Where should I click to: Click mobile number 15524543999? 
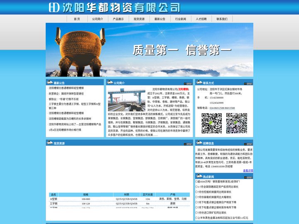point(216,103)
